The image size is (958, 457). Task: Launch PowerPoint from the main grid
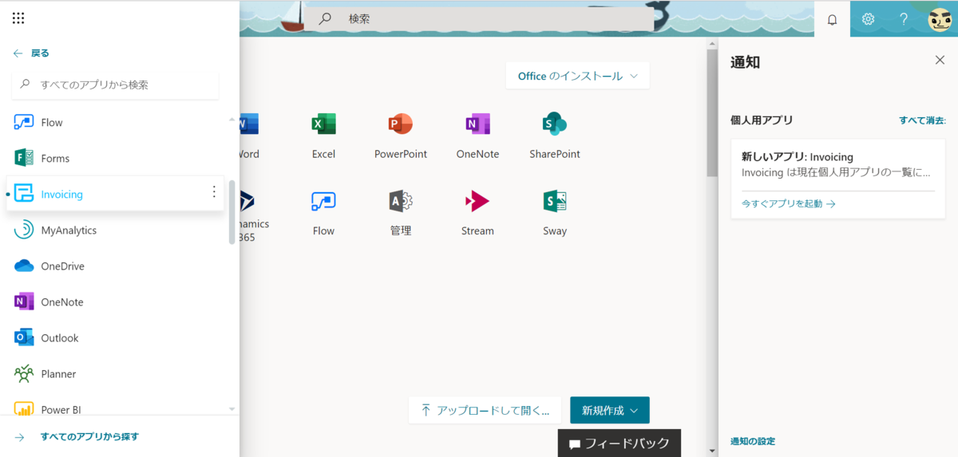(401, 136)
